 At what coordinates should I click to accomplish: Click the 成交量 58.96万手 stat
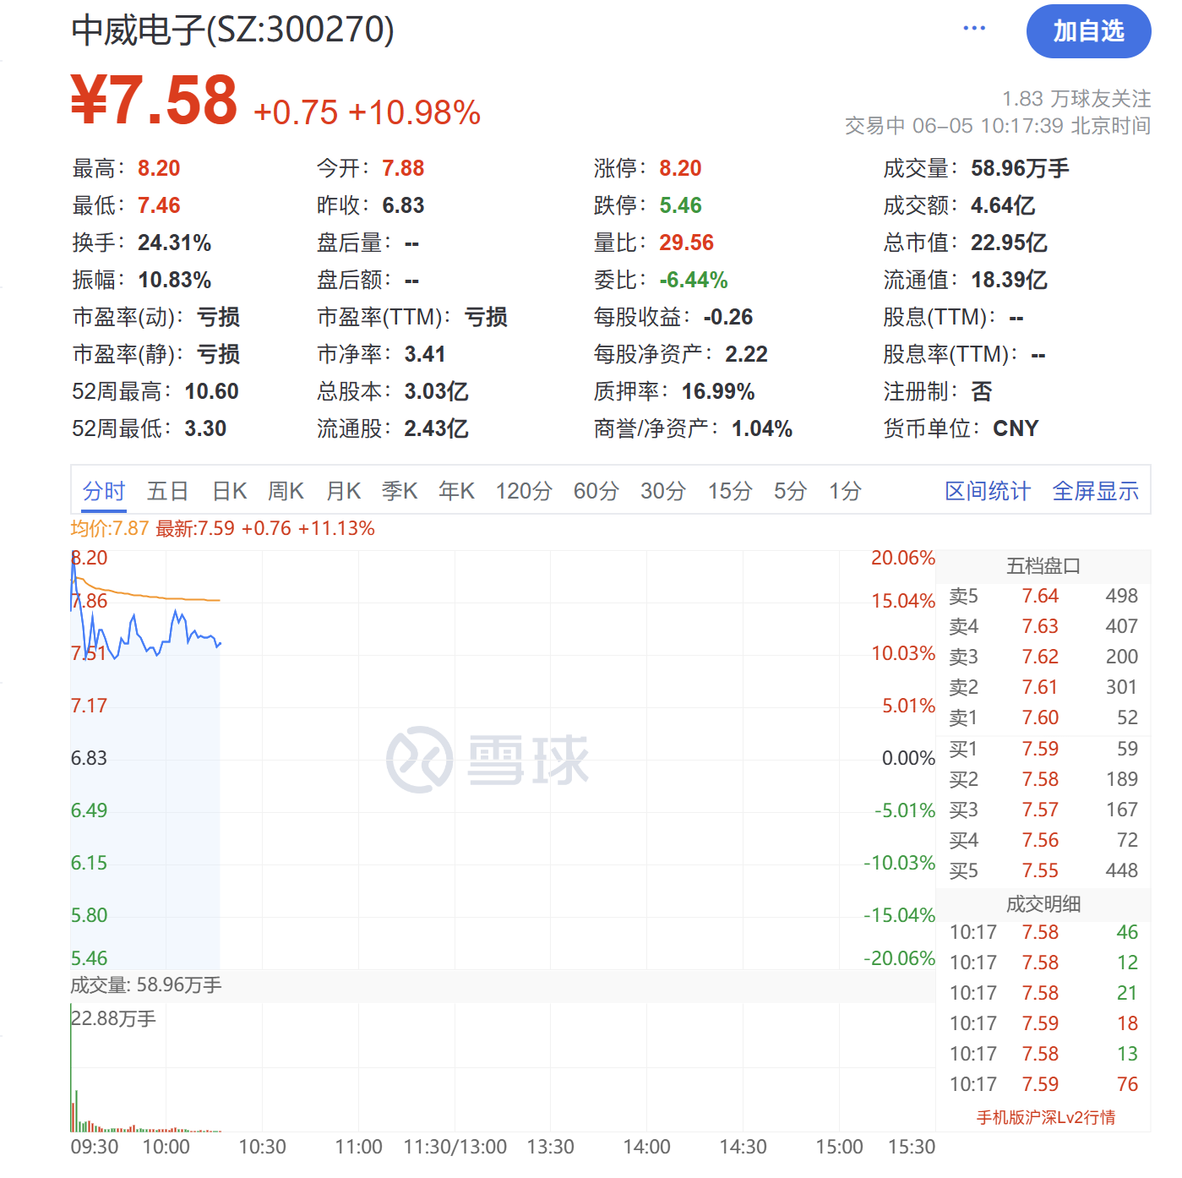1020,168
